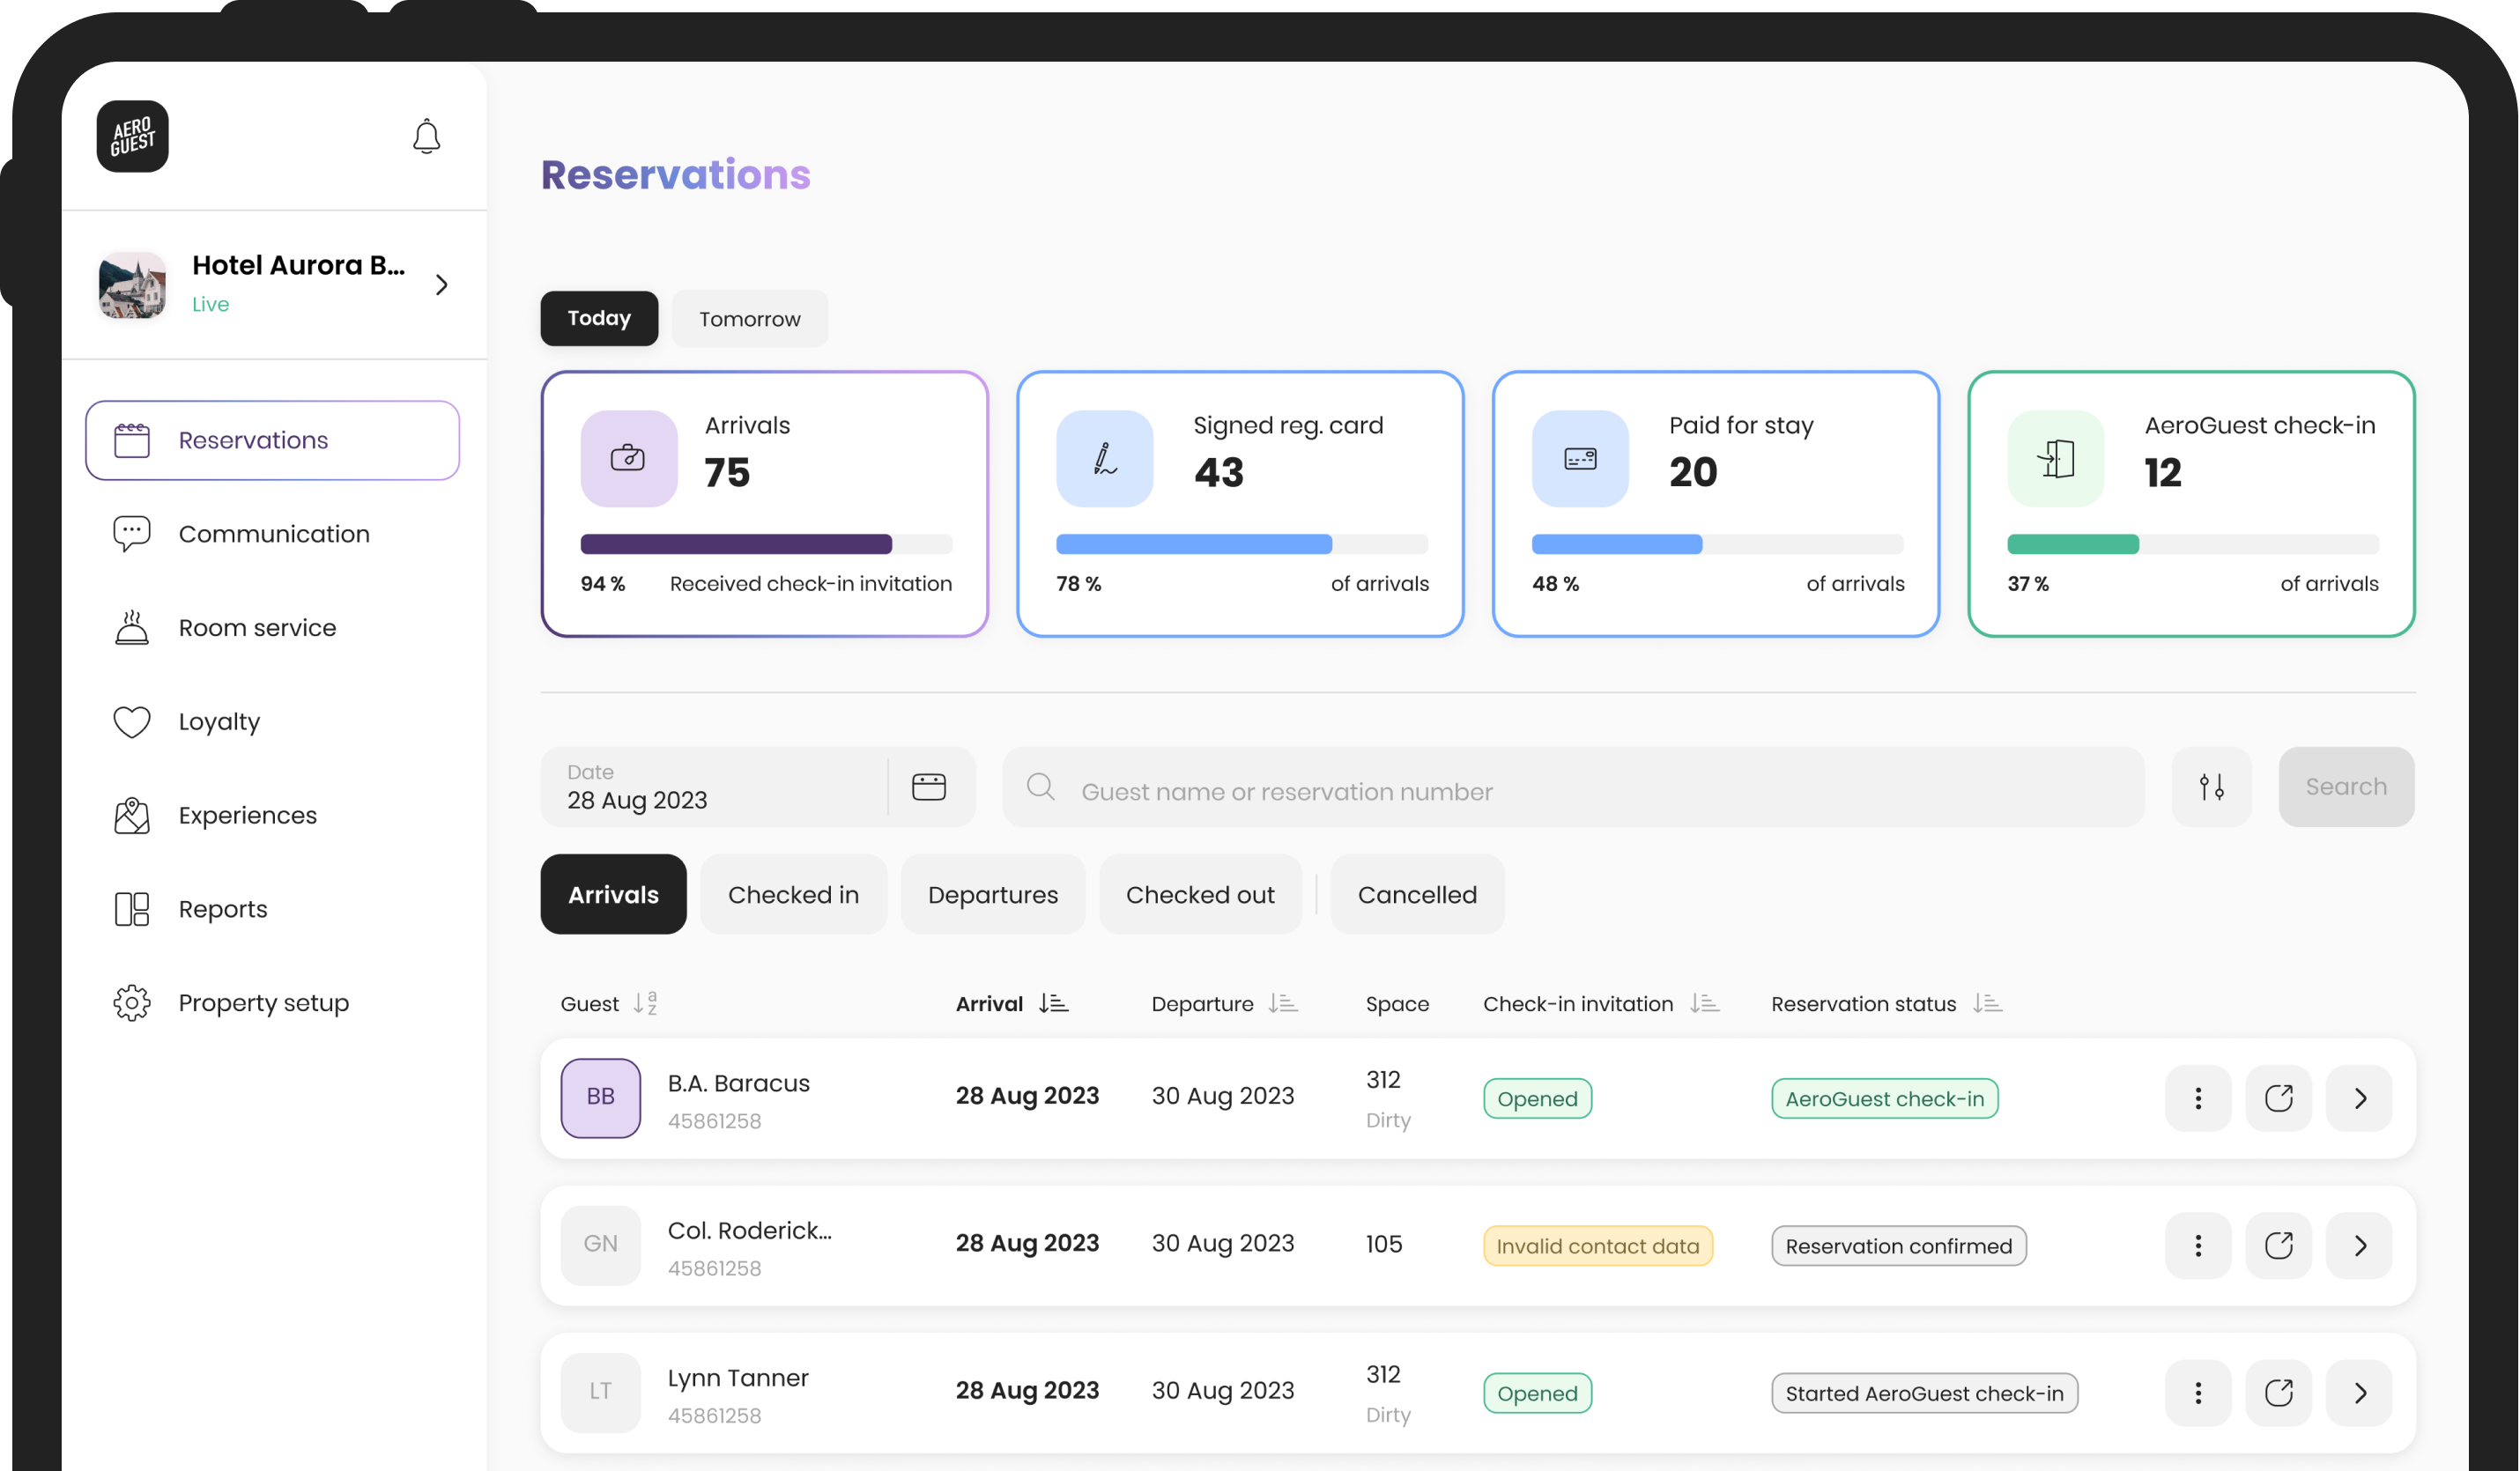The image size is (2520, 1471).
Task: Select the Cancelled tab
Action: click(1417, 894)
